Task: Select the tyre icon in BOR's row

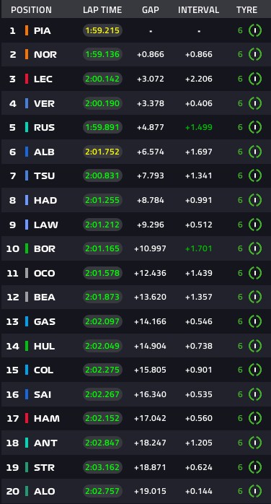Action: coord(255,248)
